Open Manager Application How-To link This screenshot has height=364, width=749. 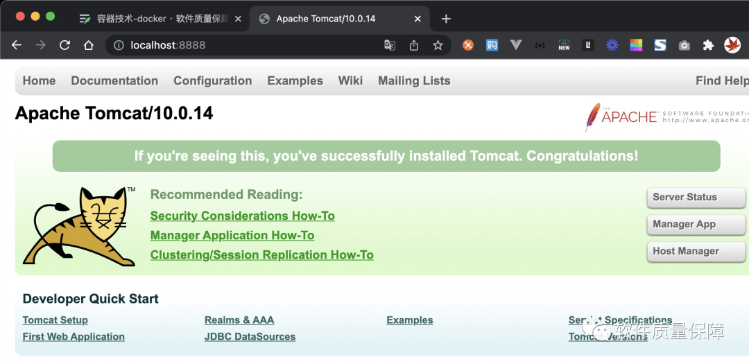coord(232,236)
